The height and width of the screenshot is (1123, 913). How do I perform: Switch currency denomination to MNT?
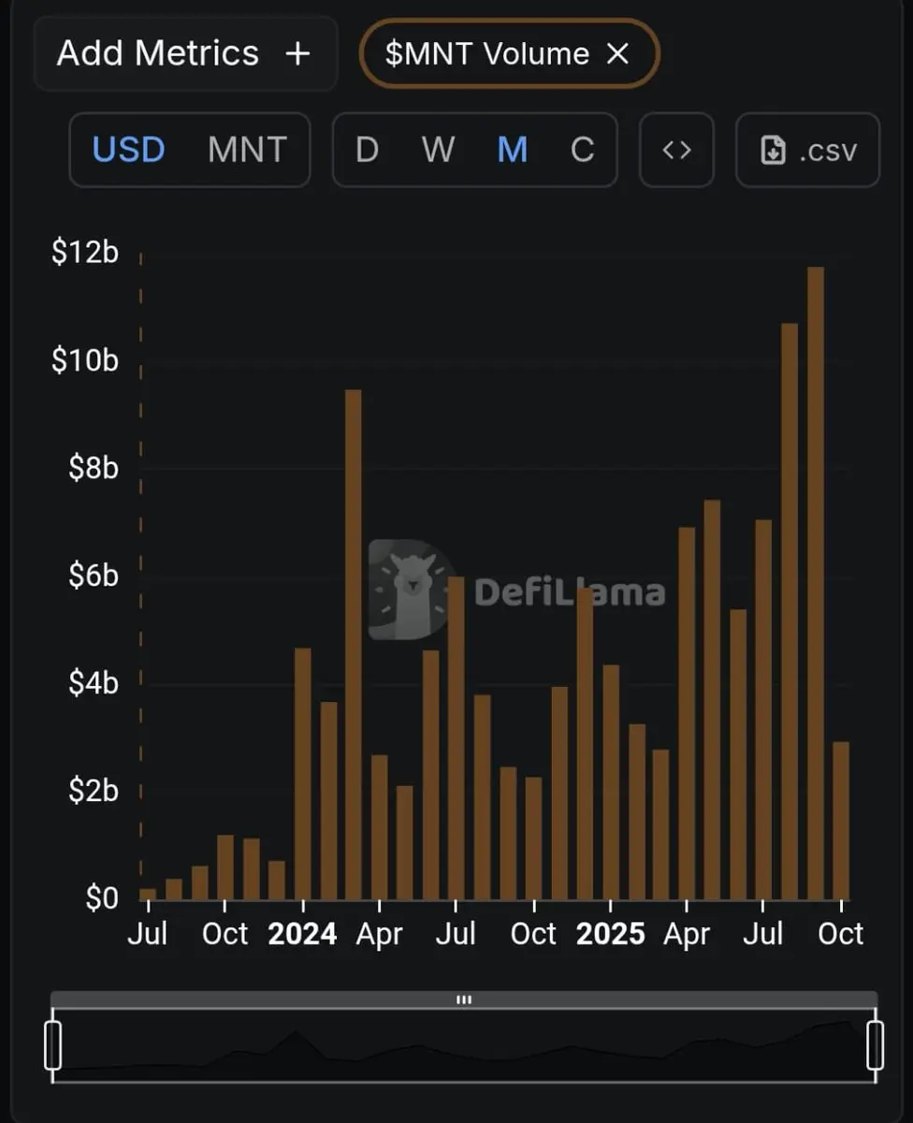(247, 150)
